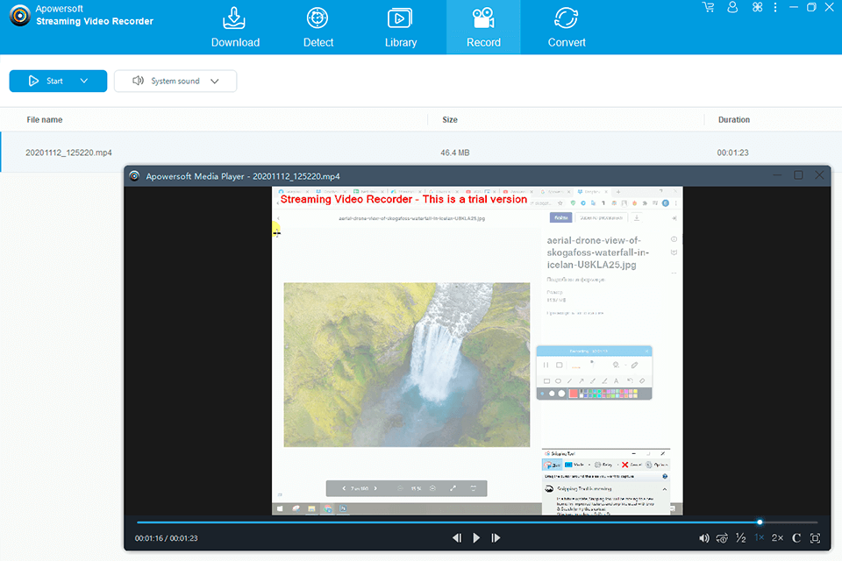The width and height of the screenshot is (842, 561).
Task: Set playback speed to ½
Action: click(740, 537)
